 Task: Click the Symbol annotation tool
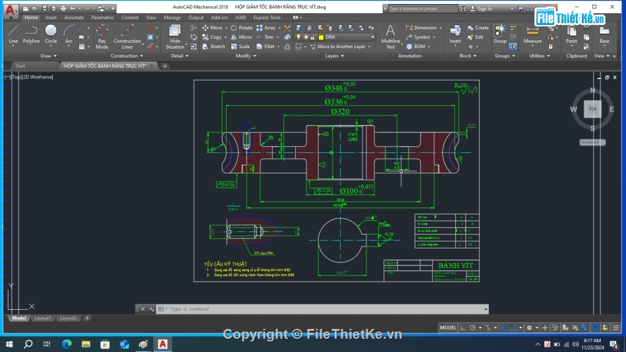418,37
